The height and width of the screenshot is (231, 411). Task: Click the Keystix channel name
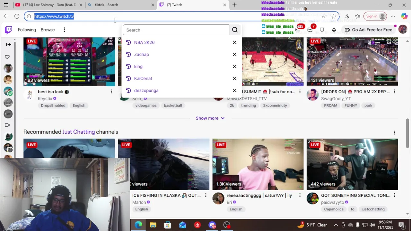[45, 98]
